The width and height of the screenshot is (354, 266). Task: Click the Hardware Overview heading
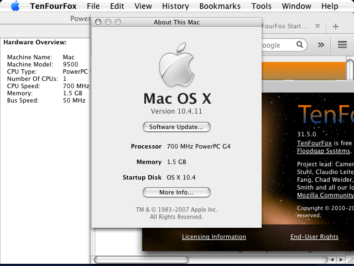(x=35, y=42)
